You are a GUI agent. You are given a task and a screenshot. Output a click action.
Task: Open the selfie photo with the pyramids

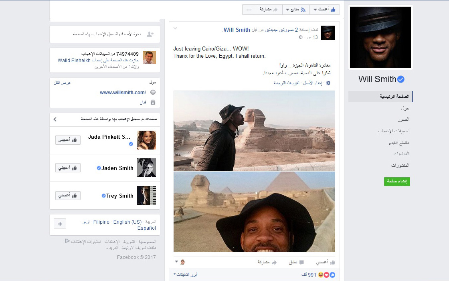254,212
